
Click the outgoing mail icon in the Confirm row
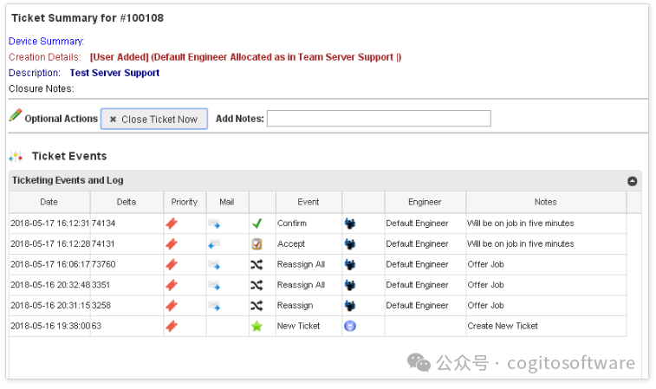coord(214,224)
